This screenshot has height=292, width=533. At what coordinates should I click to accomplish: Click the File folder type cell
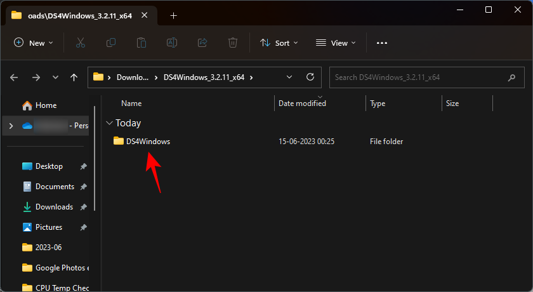pyautogui.click(x=386, y=142)
